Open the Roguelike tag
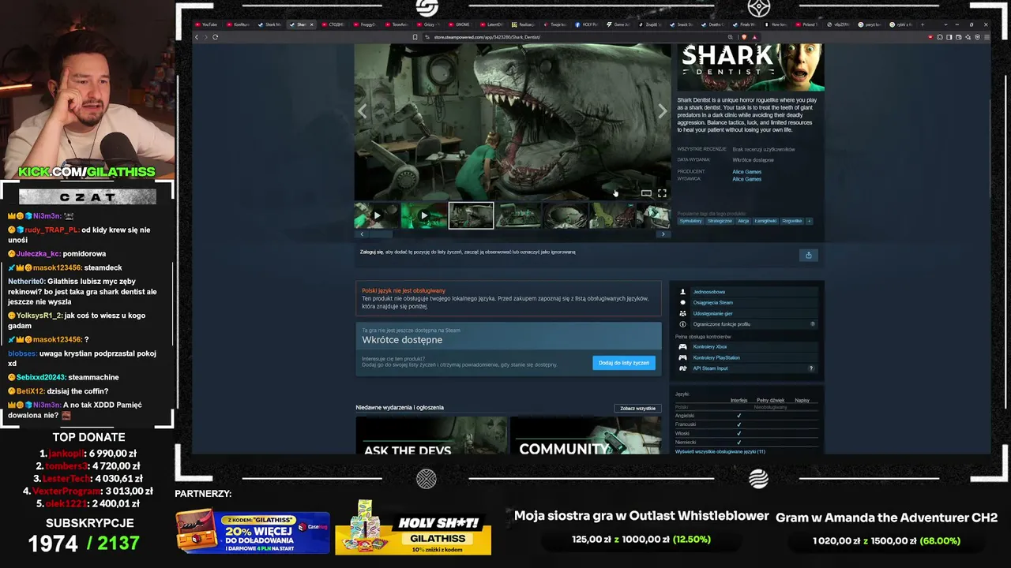Image resolution: width=1011 pixels, height=568 pixels. [x=791, y=221]
